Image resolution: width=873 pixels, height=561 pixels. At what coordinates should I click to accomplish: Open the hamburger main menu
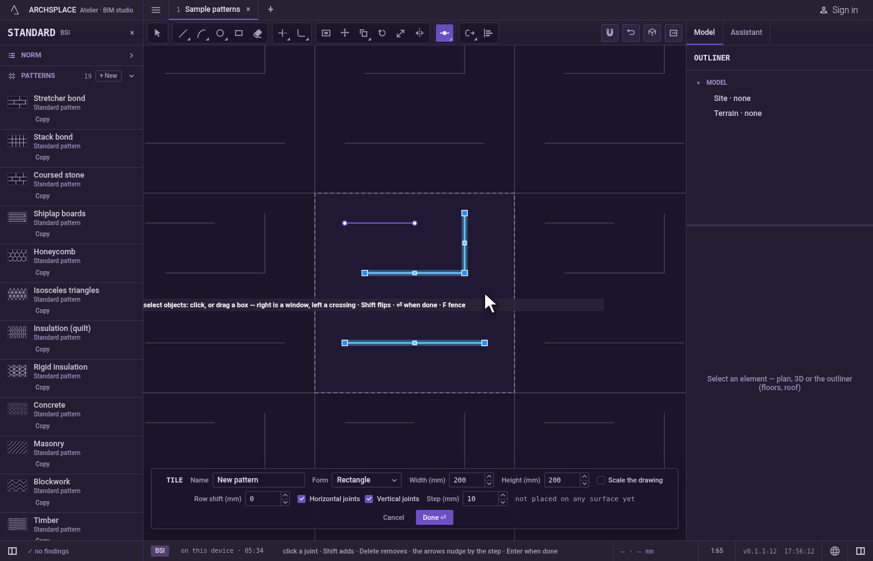[156, 10]
